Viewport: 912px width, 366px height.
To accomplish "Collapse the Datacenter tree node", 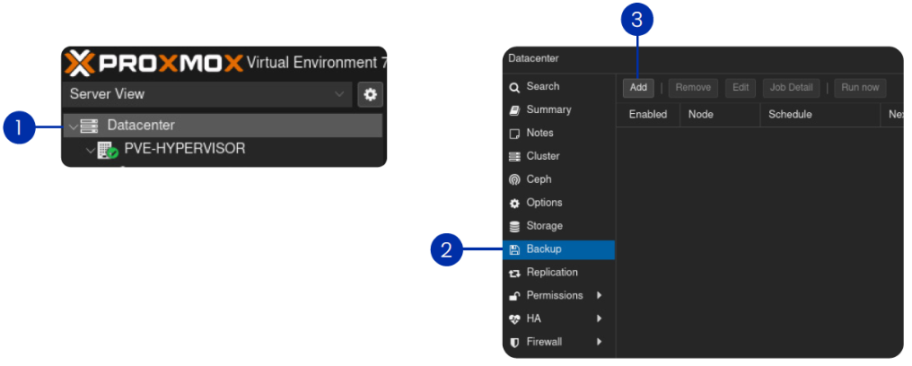I will (x=73, y=126).
